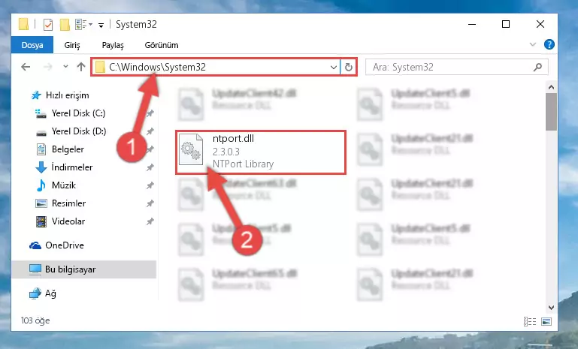Viewport: 578px width, 349px height.
Task: Click the scrollbar down arrow
Action: [551, 308]
